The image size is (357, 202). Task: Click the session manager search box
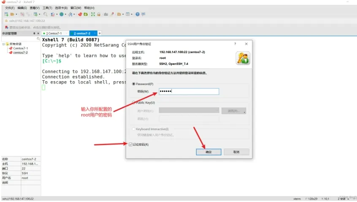[21, 39]
